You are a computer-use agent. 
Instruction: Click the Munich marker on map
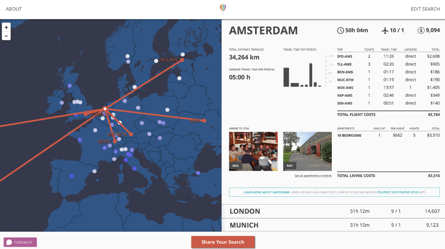(131, 135)
